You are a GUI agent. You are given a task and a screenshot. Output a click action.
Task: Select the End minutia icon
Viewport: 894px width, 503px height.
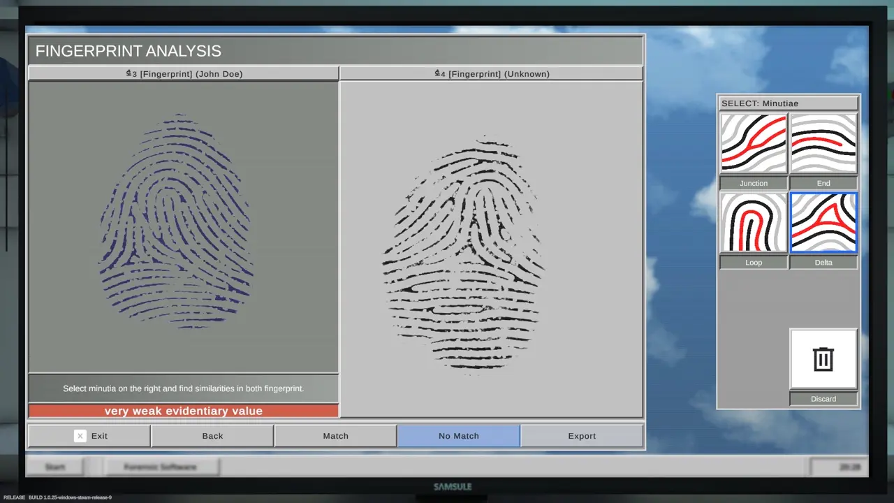point(823,143)
